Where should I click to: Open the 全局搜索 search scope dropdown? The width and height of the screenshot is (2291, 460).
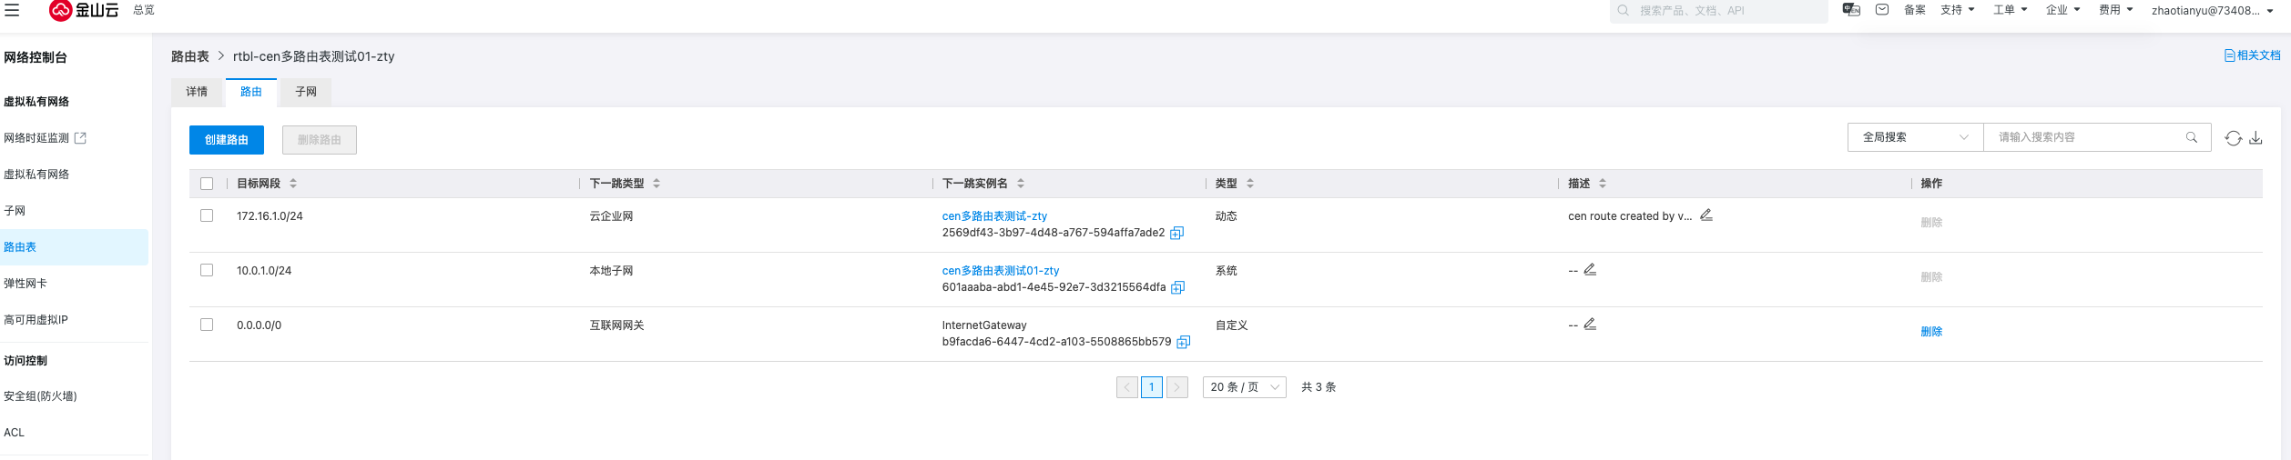[1915, 137]
